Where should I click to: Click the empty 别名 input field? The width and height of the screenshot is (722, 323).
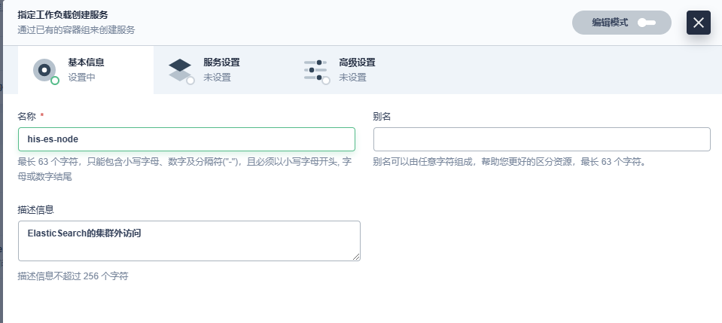tap(541, 139)
